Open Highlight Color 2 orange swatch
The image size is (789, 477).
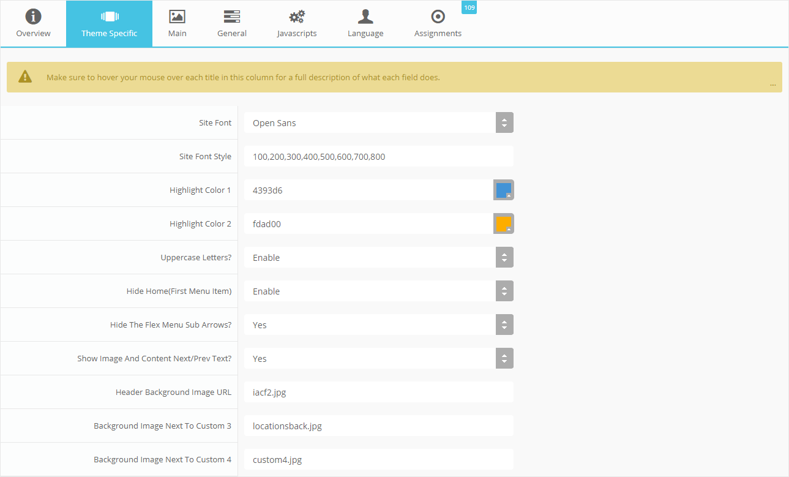pos(503,224)
